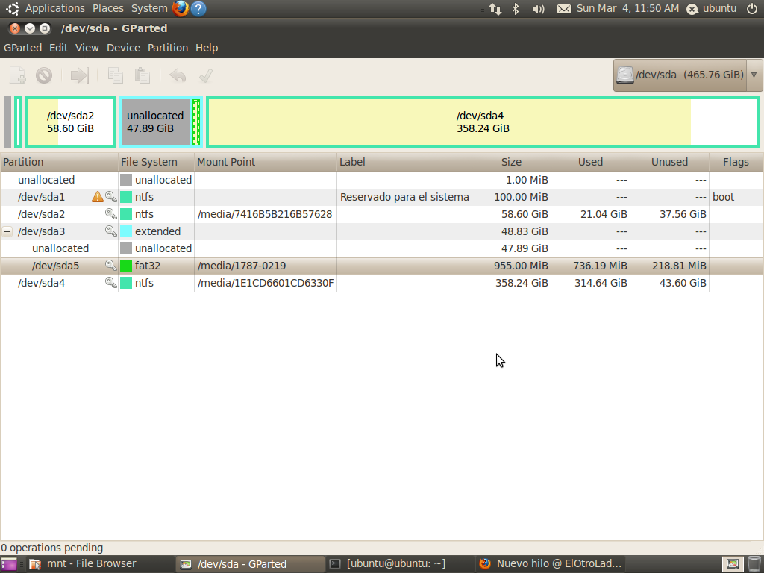The width and height of the screenshot is (764, 573).
Task: Open the /dev/sda device dropdown arrow
Action: tap(754, 75)
